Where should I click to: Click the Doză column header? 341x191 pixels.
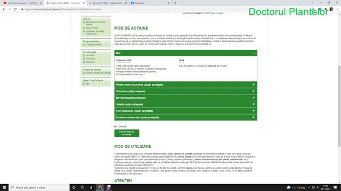click(181, 60)
